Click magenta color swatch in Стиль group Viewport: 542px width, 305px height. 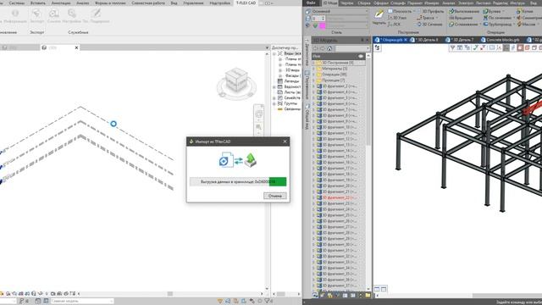[322, 25]
